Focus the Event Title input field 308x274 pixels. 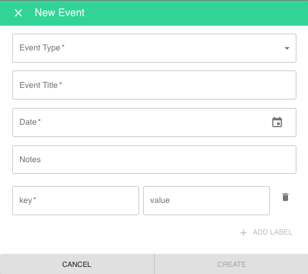click(x=154, y=85)
